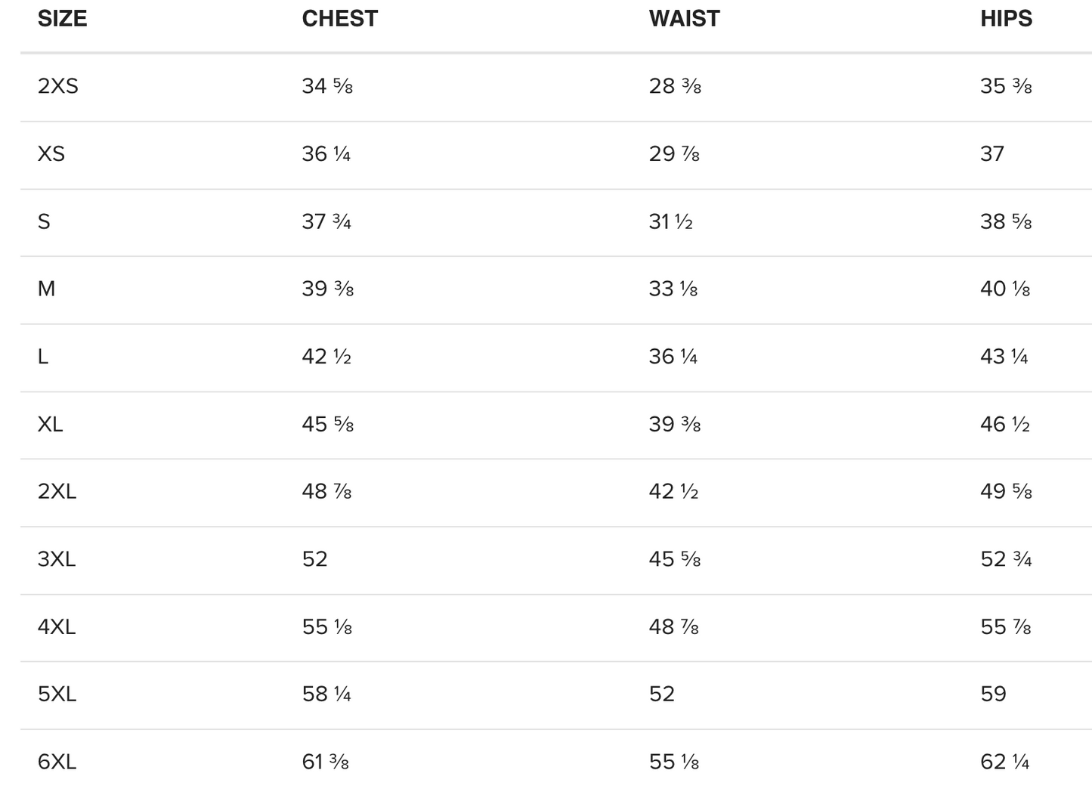Select the 2XS size label

57,86
